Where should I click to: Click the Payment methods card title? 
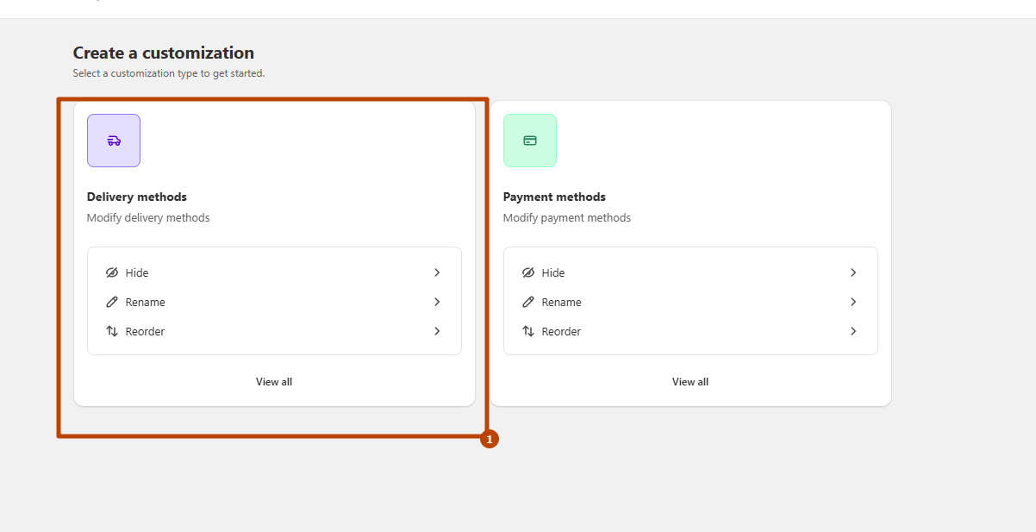coord(554,197)
